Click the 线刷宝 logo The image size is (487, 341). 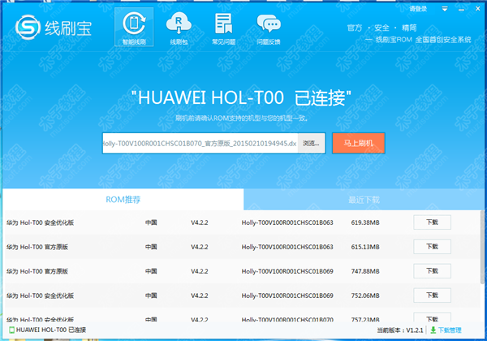click(53, 28)
